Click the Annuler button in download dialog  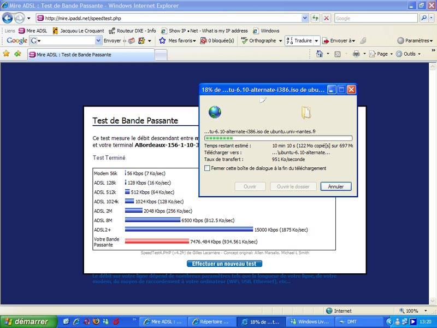335,186
